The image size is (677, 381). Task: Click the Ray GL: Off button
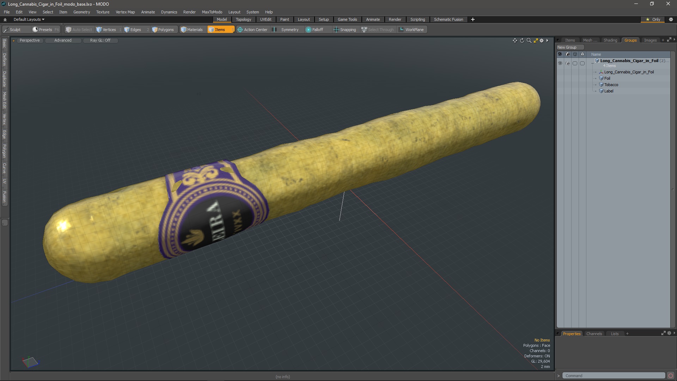tap(100, 40)
